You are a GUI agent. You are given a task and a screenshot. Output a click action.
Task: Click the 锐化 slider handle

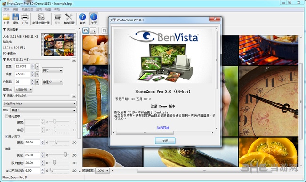(x=65, y=154)
